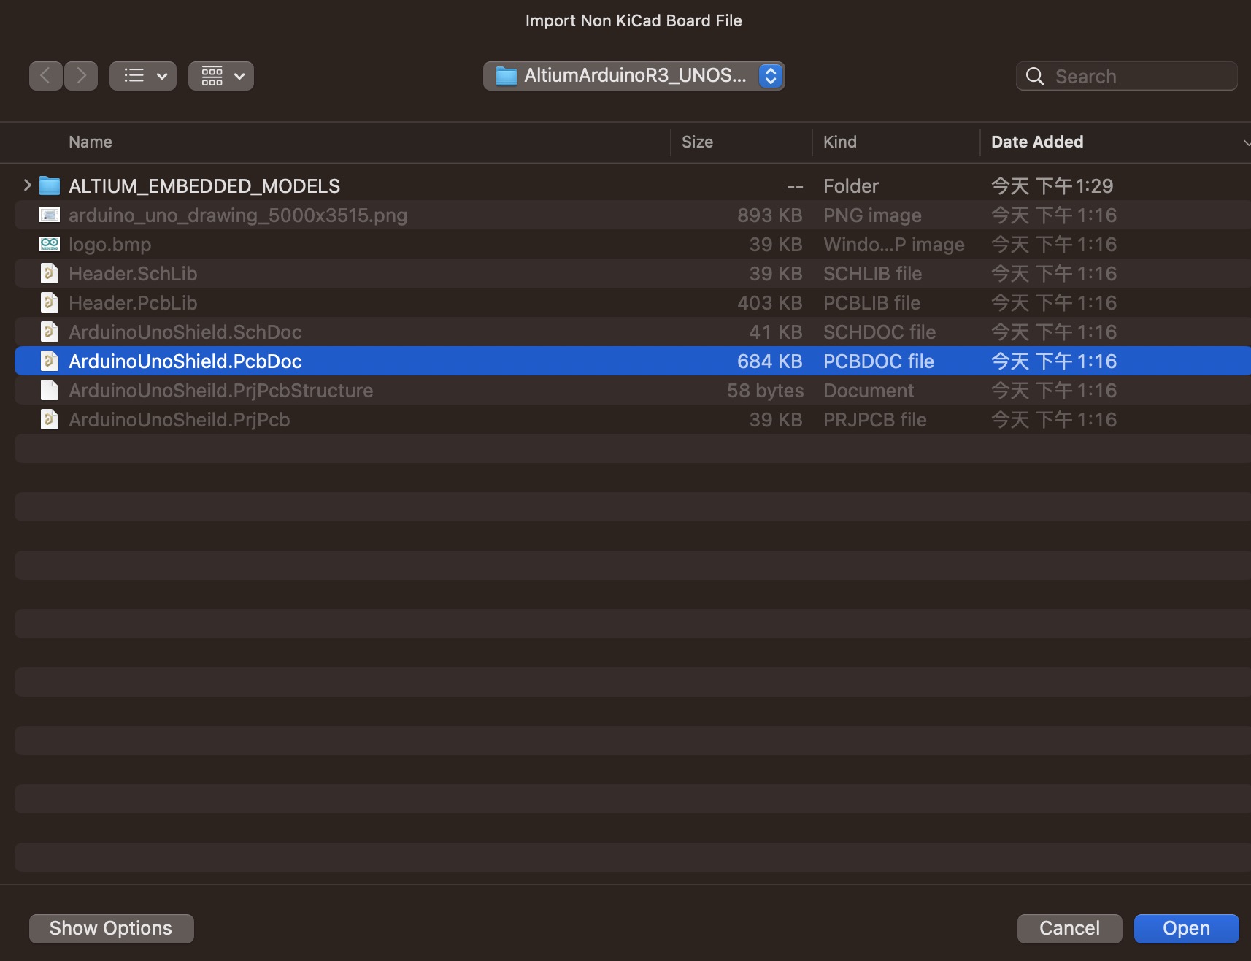
Task: Sort by the Date Added column header
Action: click(x=1037, y=142)
